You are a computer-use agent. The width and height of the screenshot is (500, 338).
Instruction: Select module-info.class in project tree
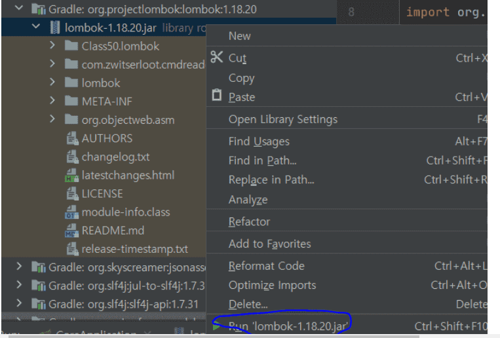126,212
